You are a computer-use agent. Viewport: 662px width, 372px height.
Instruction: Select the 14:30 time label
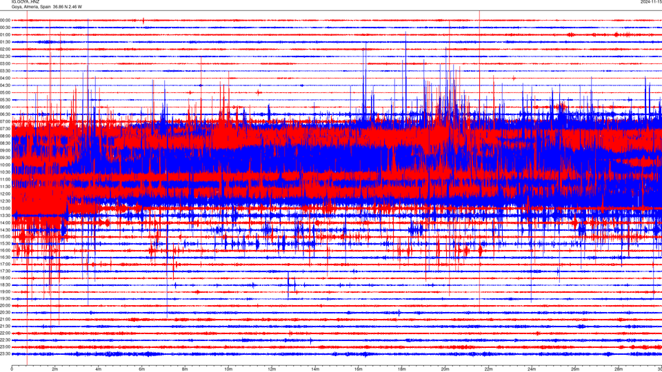coord(5,230)
